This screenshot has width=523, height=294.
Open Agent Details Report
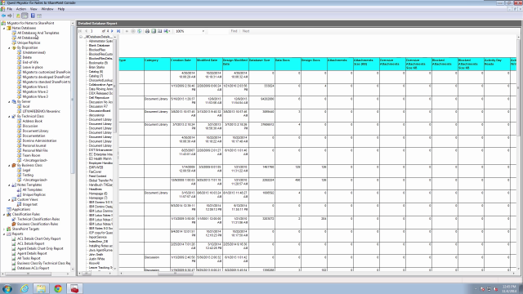click(32, 253)
